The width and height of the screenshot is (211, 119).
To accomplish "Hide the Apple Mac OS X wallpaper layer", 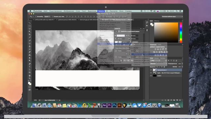I will pyautogui.click(x=151, y=73).
